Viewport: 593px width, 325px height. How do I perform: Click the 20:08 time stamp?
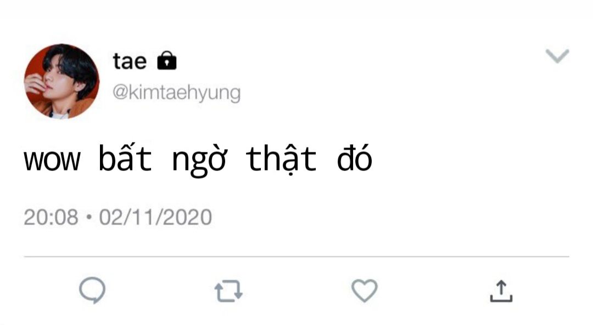point(51,218)
